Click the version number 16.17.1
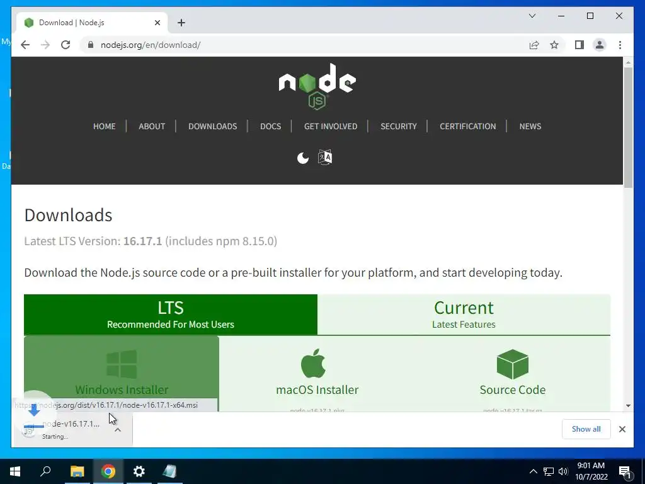 click(143, 241)
